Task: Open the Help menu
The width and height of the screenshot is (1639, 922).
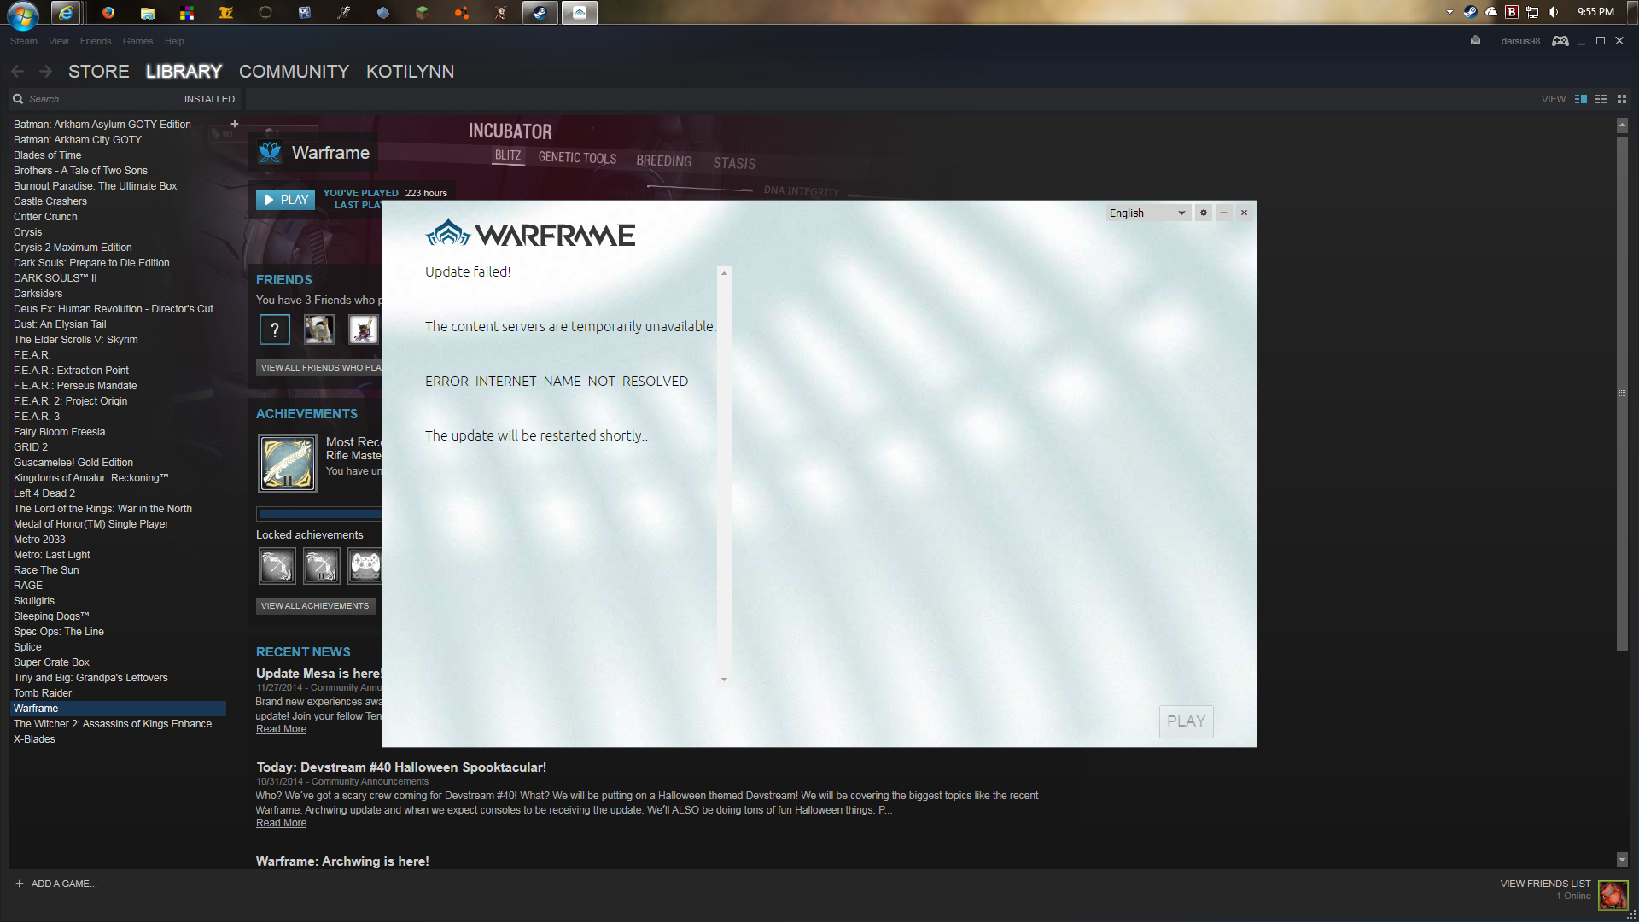Action: (174, 41)
